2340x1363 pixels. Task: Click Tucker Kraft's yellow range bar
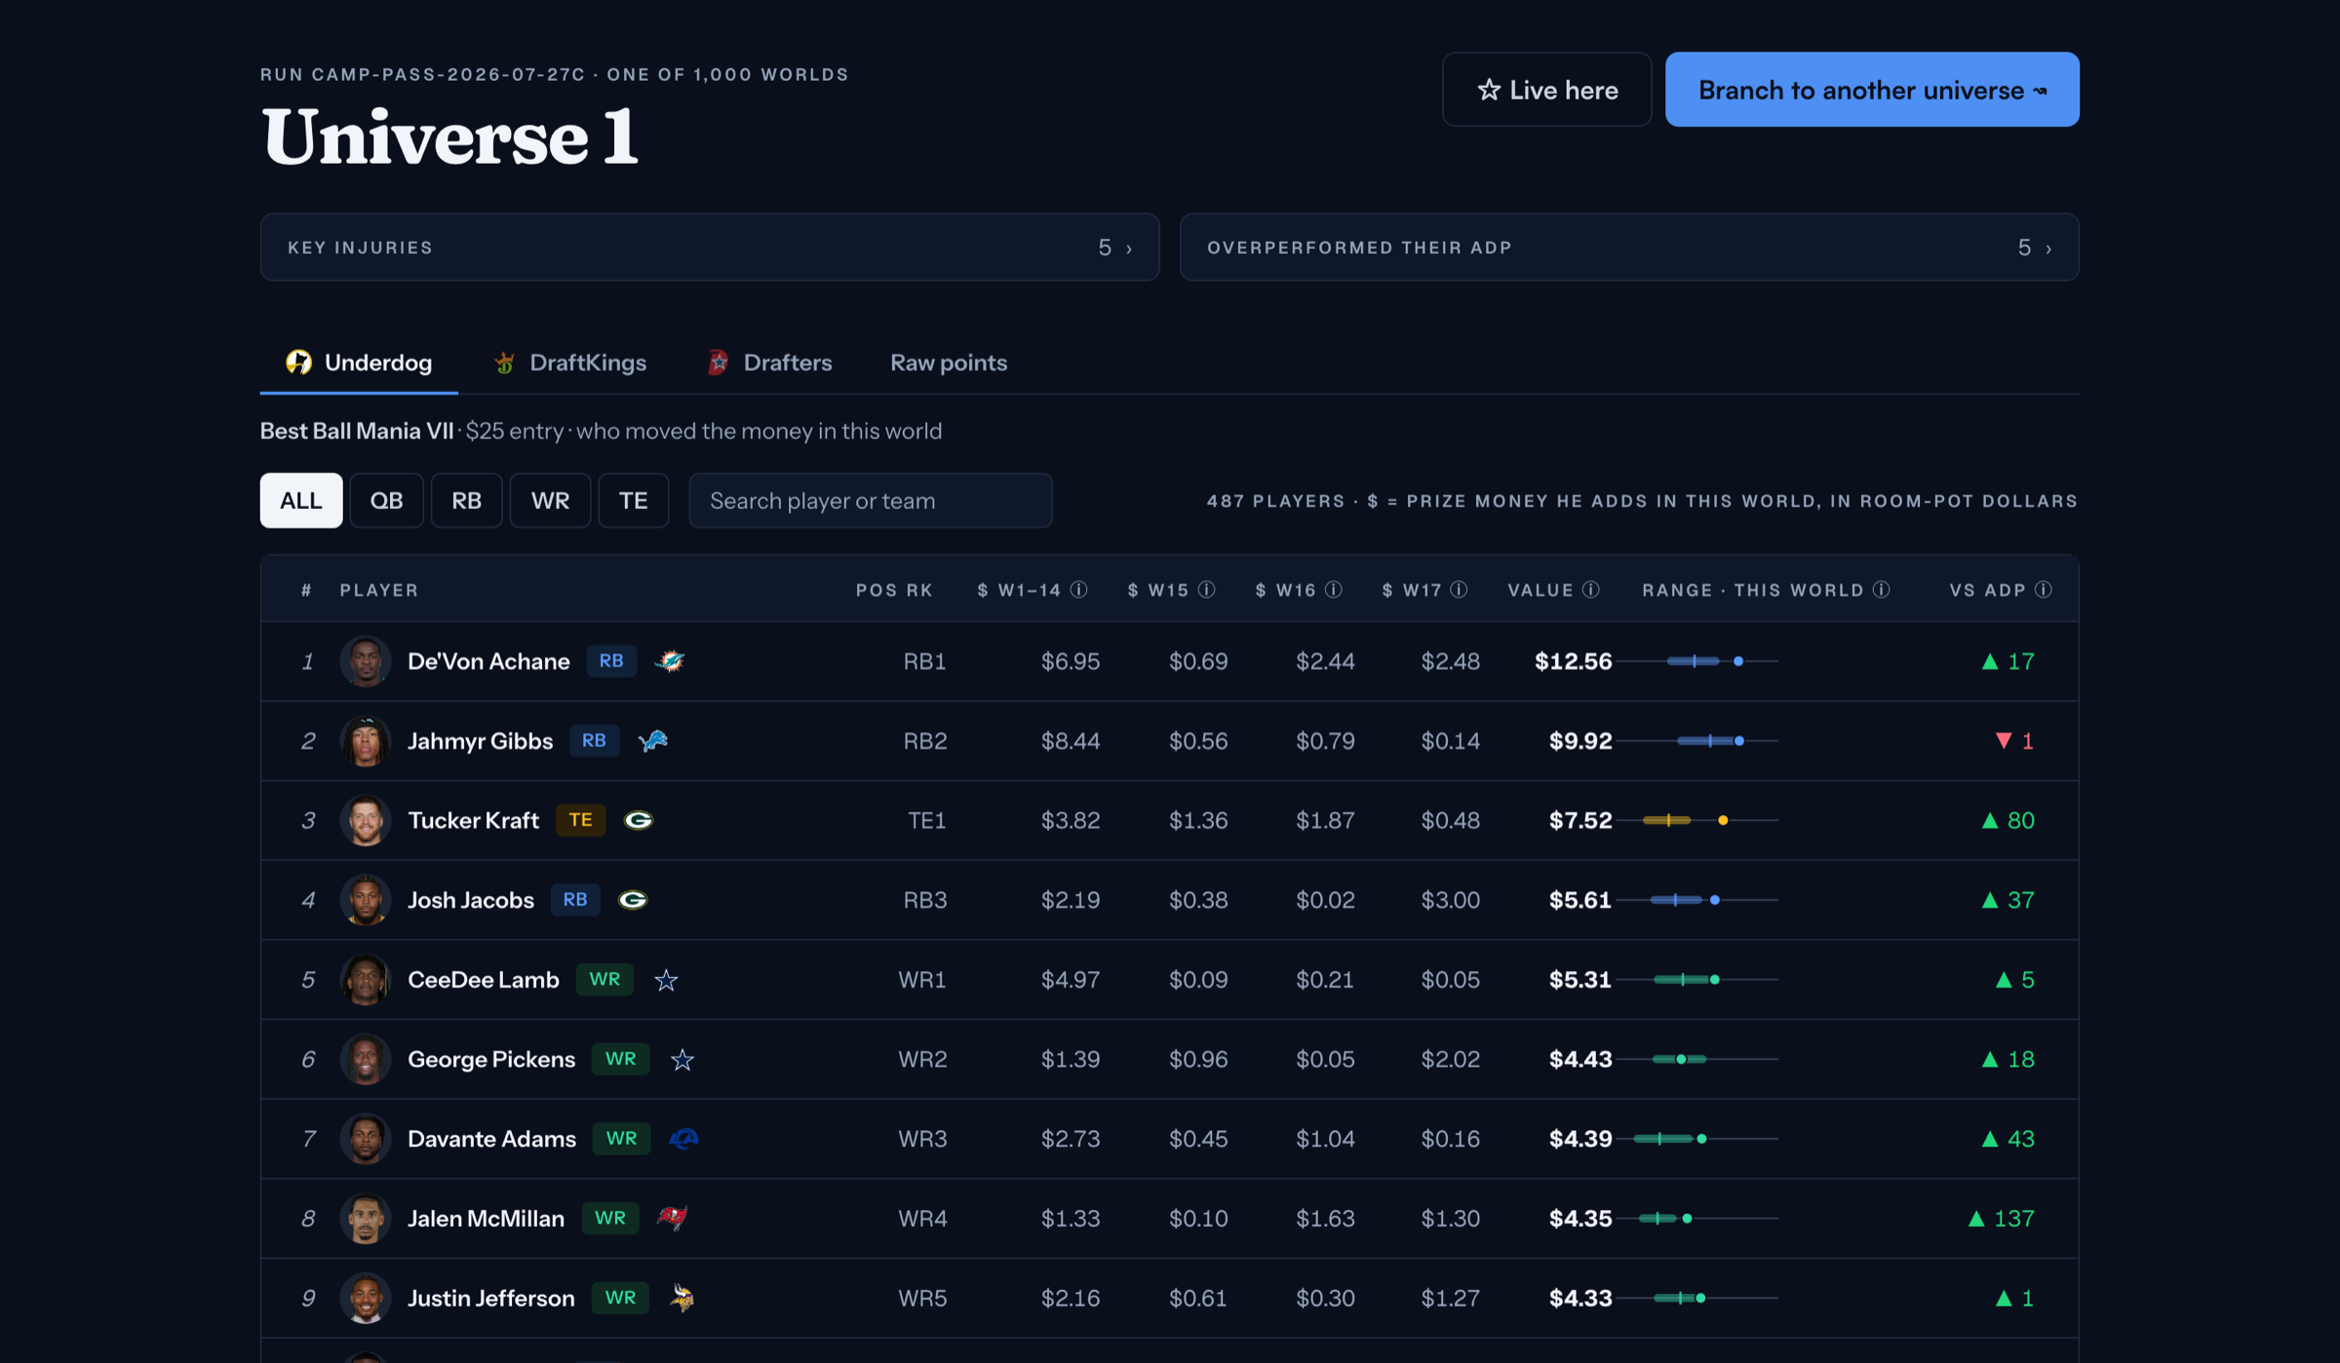coord(1697,820)
